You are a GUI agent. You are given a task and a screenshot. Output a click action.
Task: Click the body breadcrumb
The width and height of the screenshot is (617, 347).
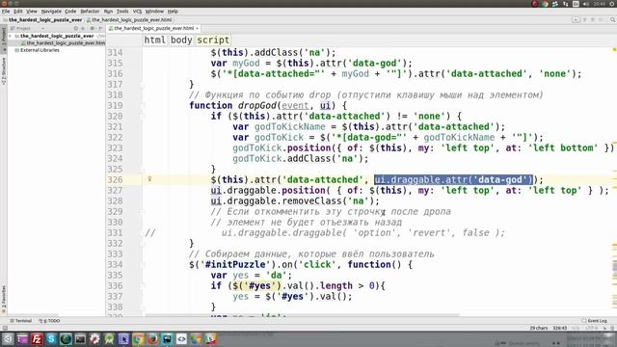(181, 40)
